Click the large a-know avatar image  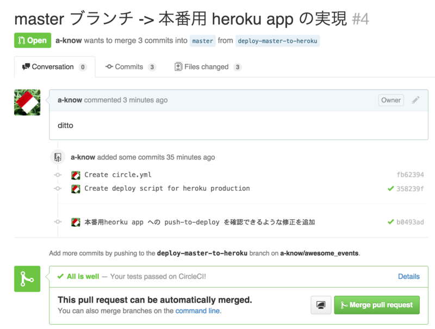point(27,102)
